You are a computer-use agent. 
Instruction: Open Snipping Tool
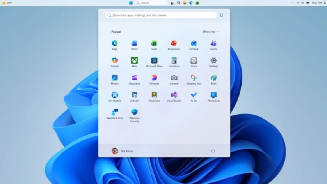(x=194, y=80)
